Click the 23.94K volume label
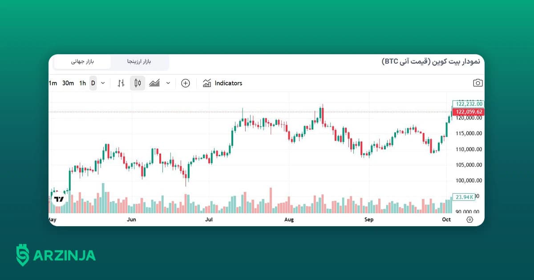The width and height of the screenshot is (534, 280). point(464,197)
